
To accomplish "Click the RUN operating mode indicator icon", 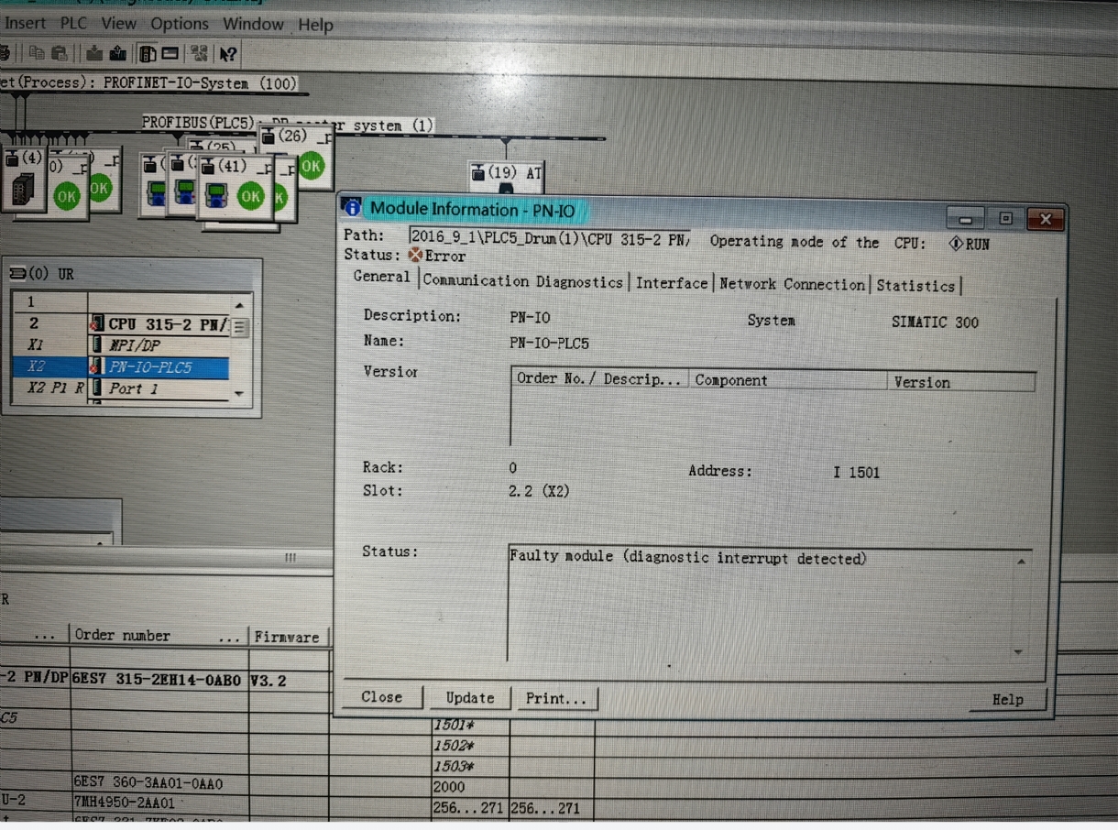I will pos(956,244).
